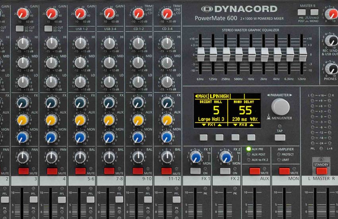Click the PHONES volume knob
This screenshot has height=219, width=338.
click(x=331, y=68)
